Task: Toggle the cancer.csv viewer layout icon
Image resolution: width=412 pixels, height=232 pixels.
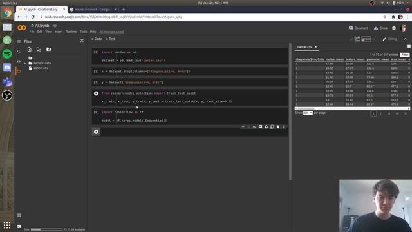Action: (408, 46)
